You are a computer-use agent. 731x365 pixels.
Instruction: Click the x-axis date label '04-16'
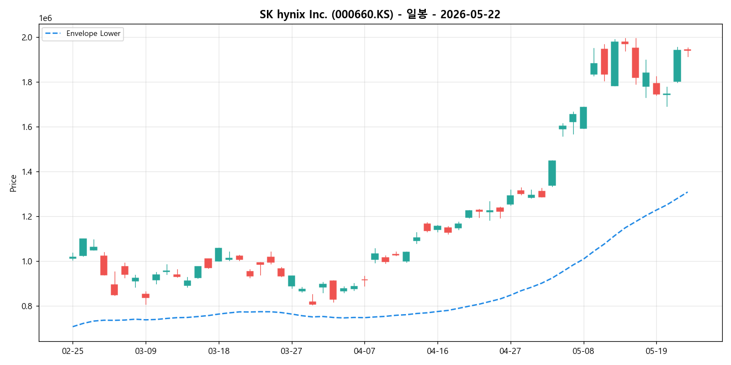[x=437, y=351]
